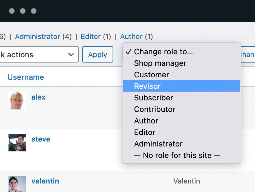Open alex user profile link

click(38, 97)
